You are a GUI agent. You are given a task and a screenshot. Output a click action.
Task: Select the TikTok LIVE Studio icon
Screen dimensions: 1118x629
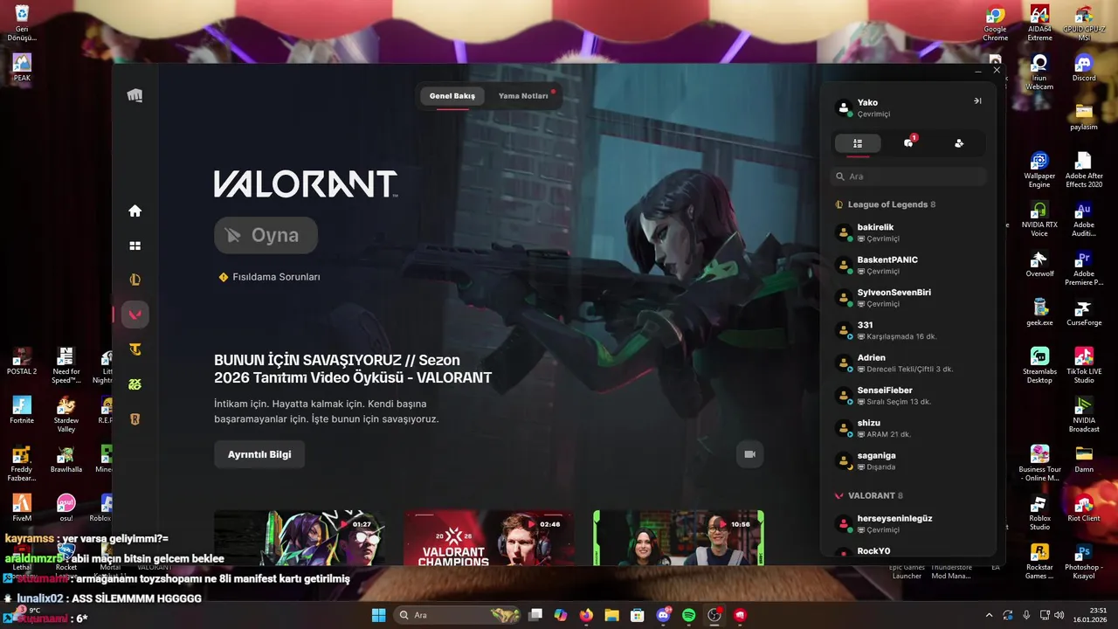[x=1084, y=365]
